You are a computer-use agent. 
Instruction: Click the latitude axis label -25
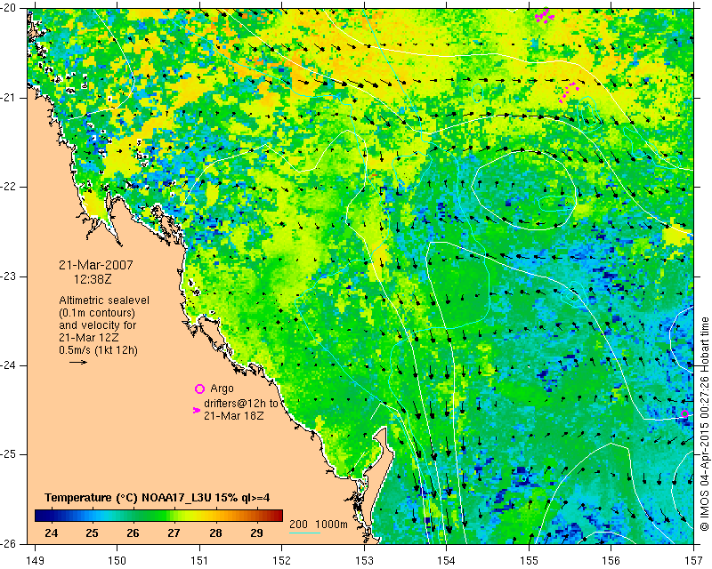coord(9,454)
